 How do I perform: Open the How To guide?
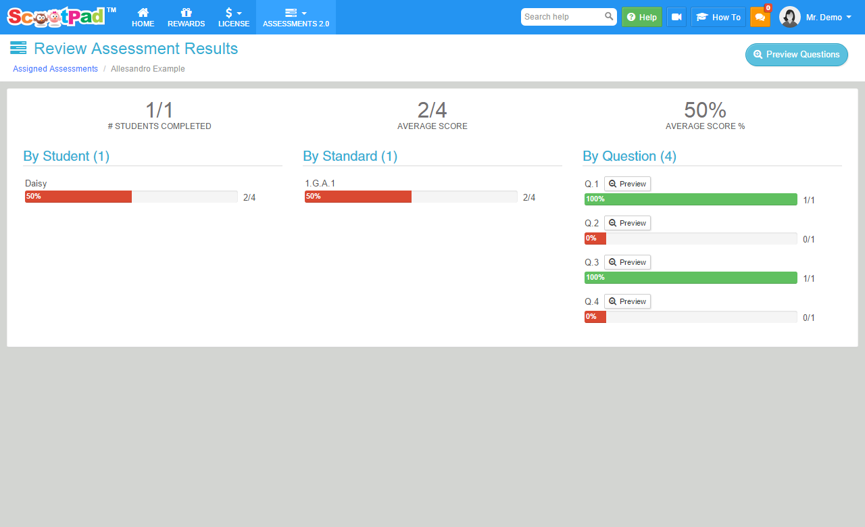pyautogui.click(x=718, y=17)
